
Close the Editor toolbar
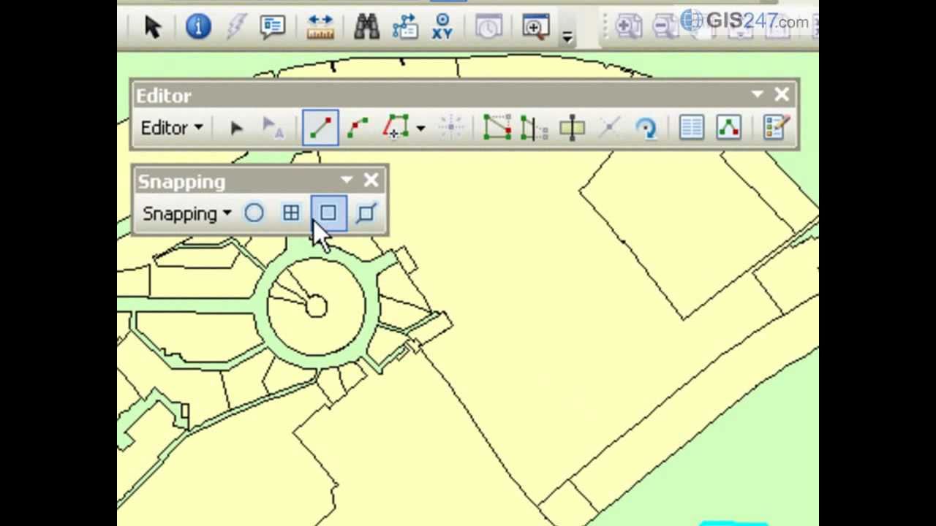click(x=782, y=94)
